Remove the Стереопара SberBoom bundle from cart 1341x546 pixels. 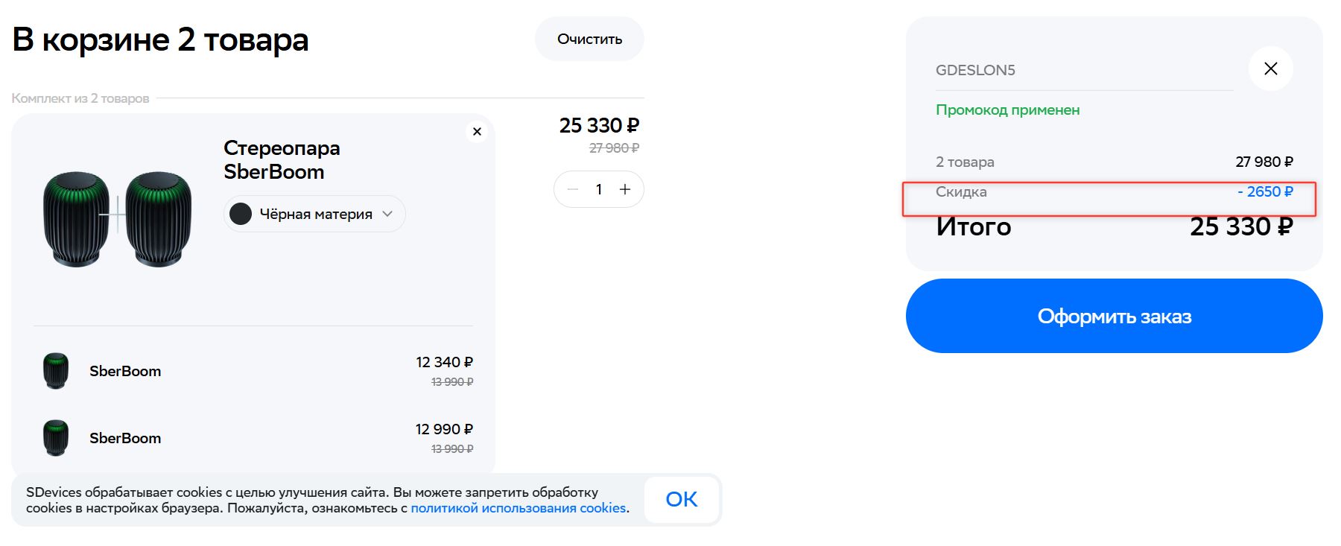478,132
